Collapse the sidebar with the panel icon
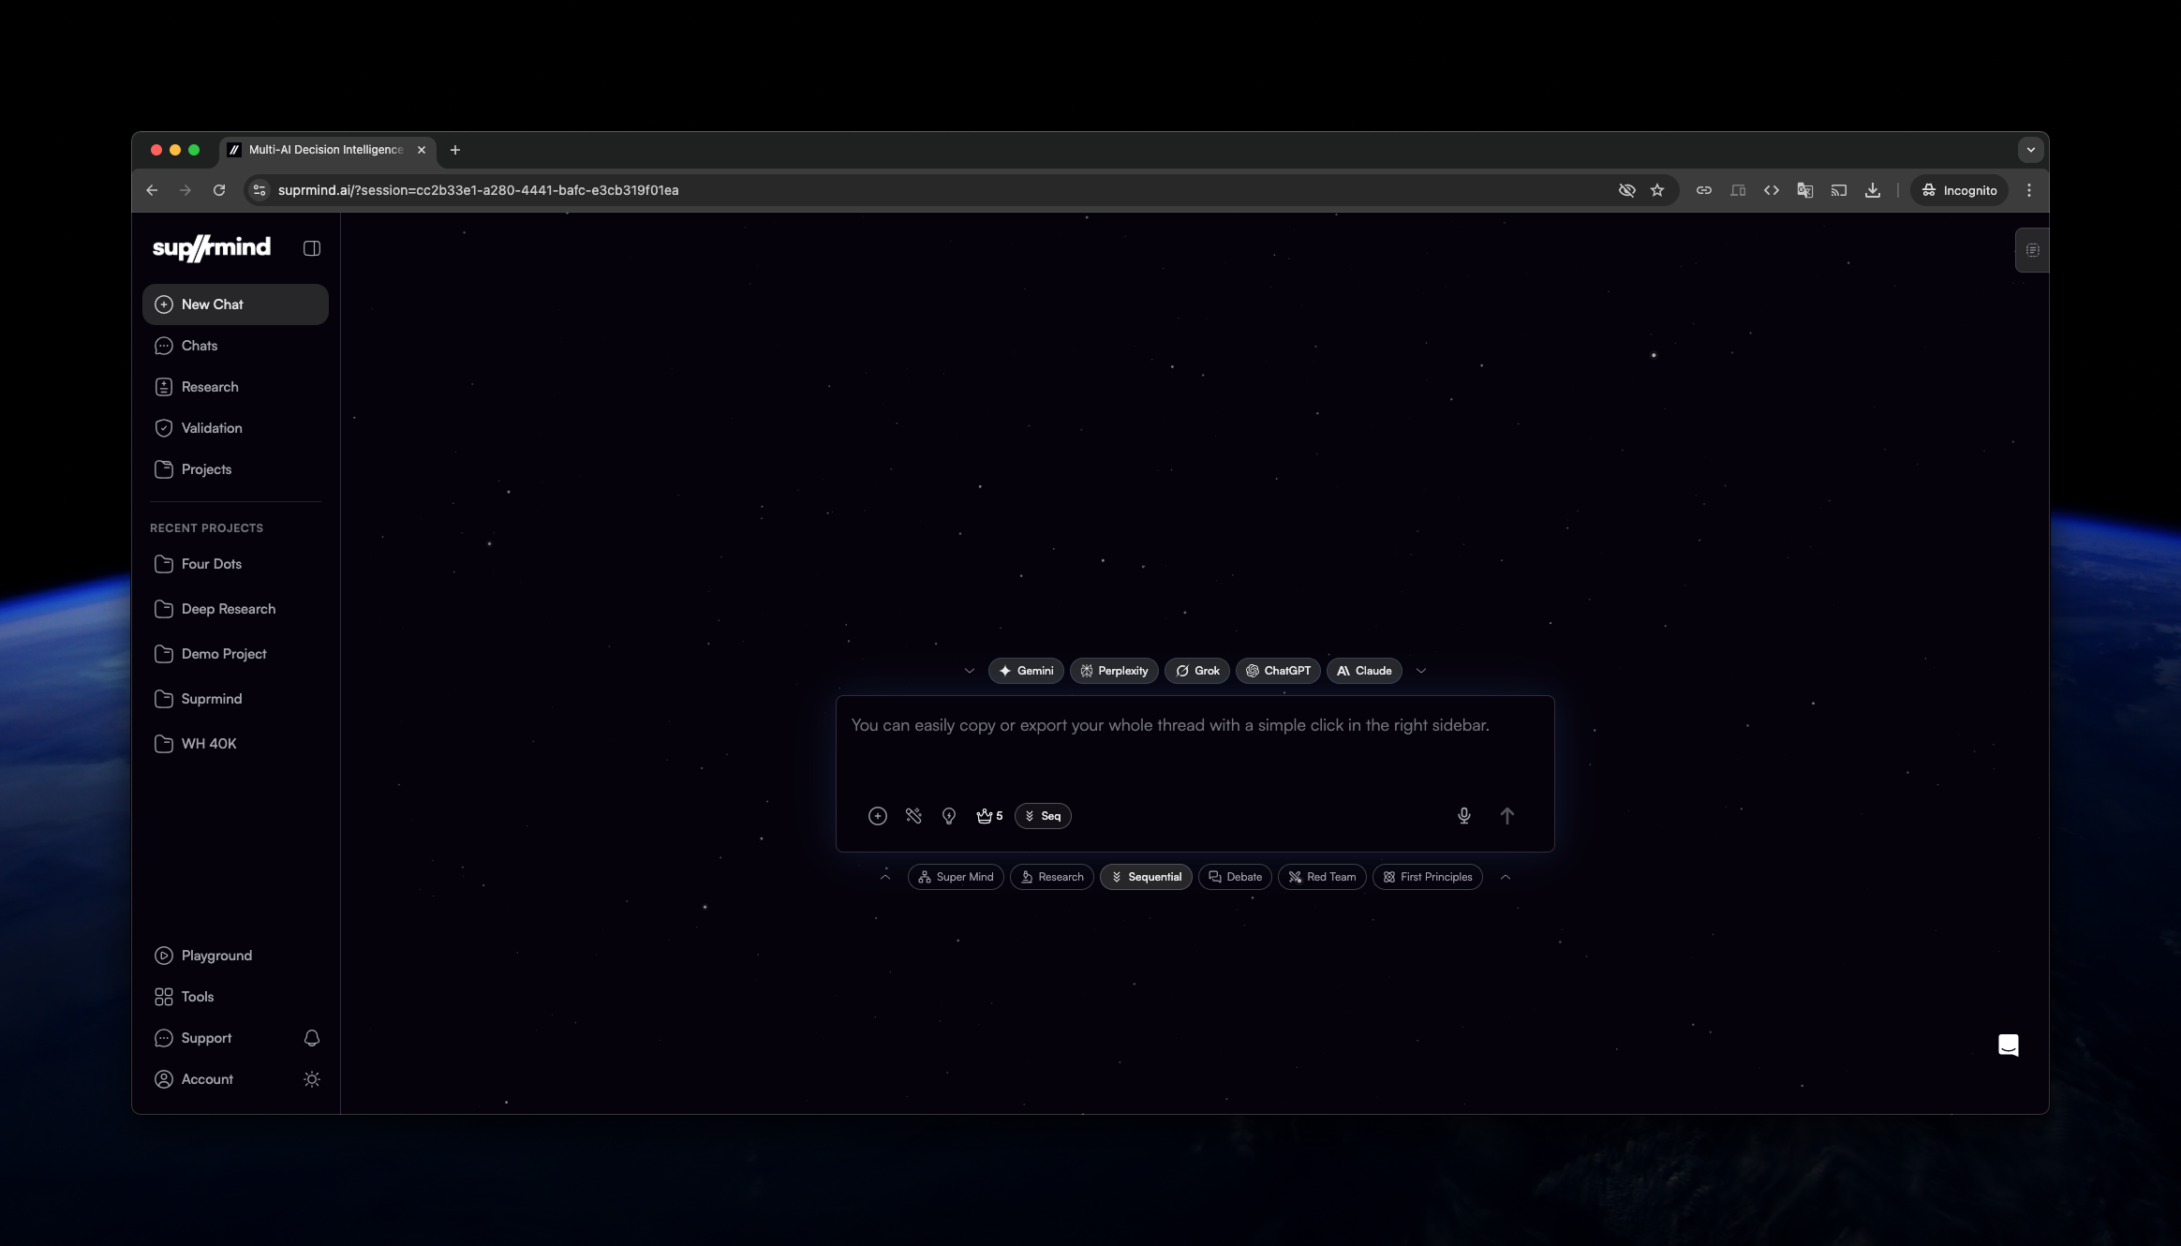Image resolution: width=2181 pixels, height=1246 pixels. [312, 248]
